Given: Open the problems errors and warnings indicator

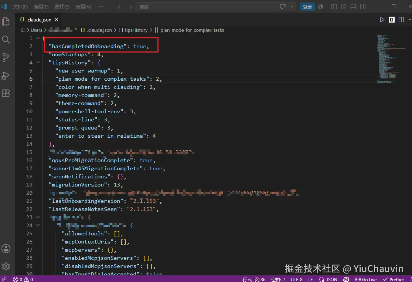Looking at the screenshot, I should (23, 279).
